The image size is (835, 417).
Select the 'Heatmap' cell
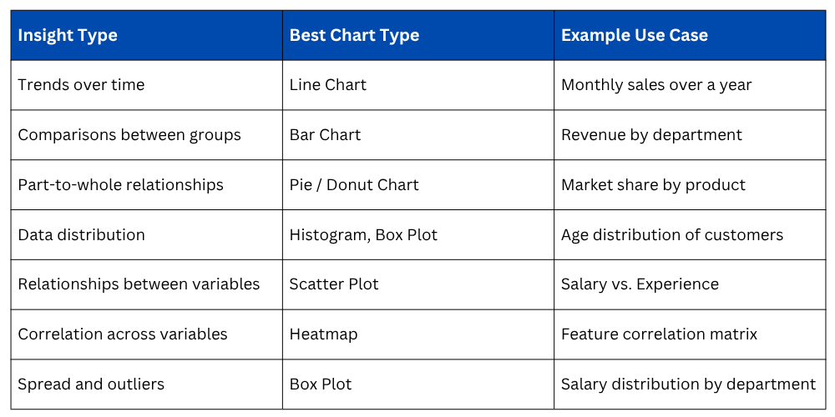coord(323,334)
